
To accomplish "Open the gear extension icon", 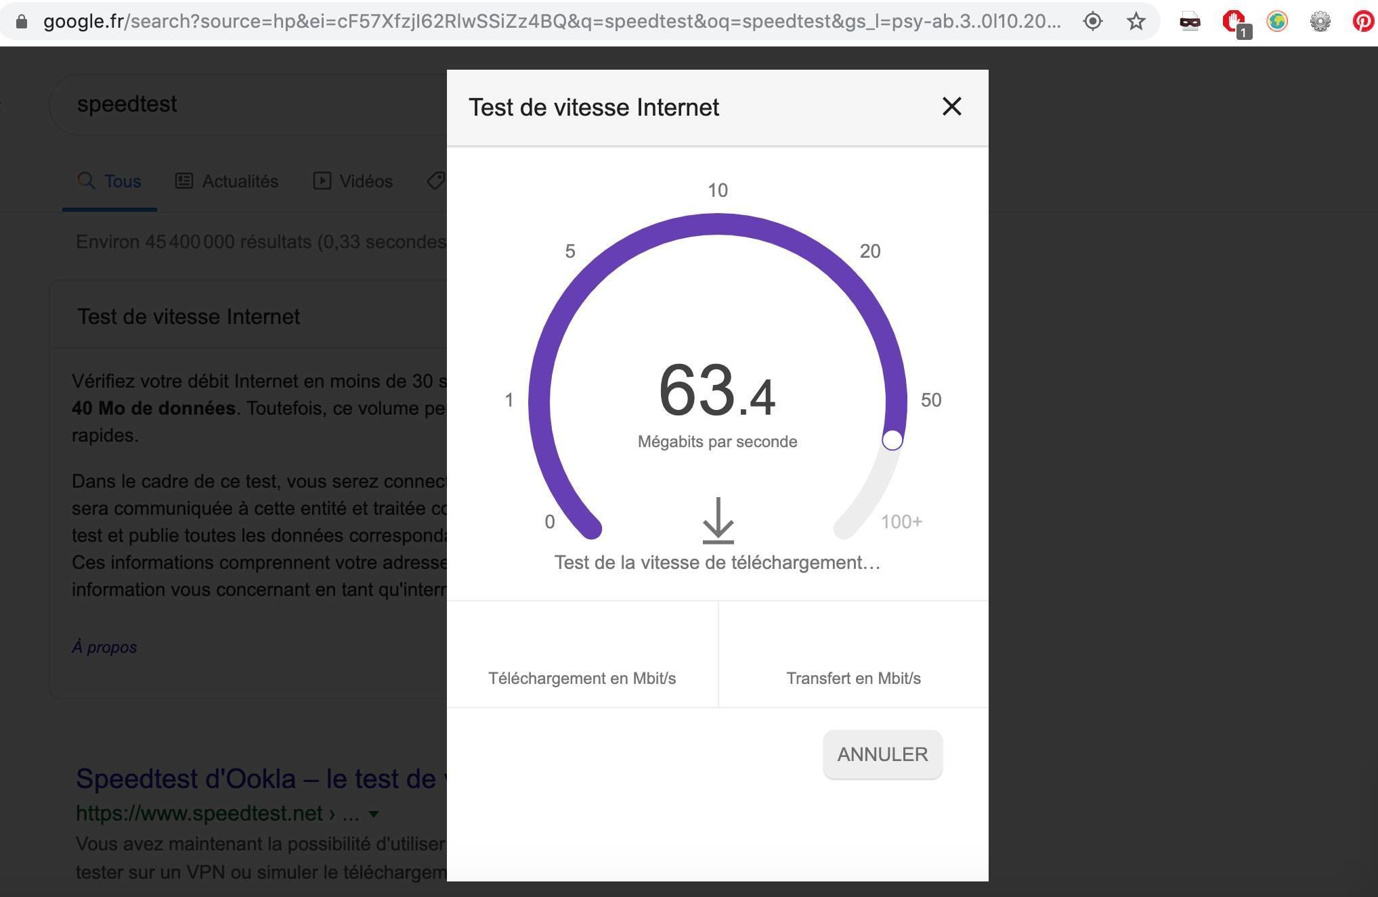I will 1320,22.
